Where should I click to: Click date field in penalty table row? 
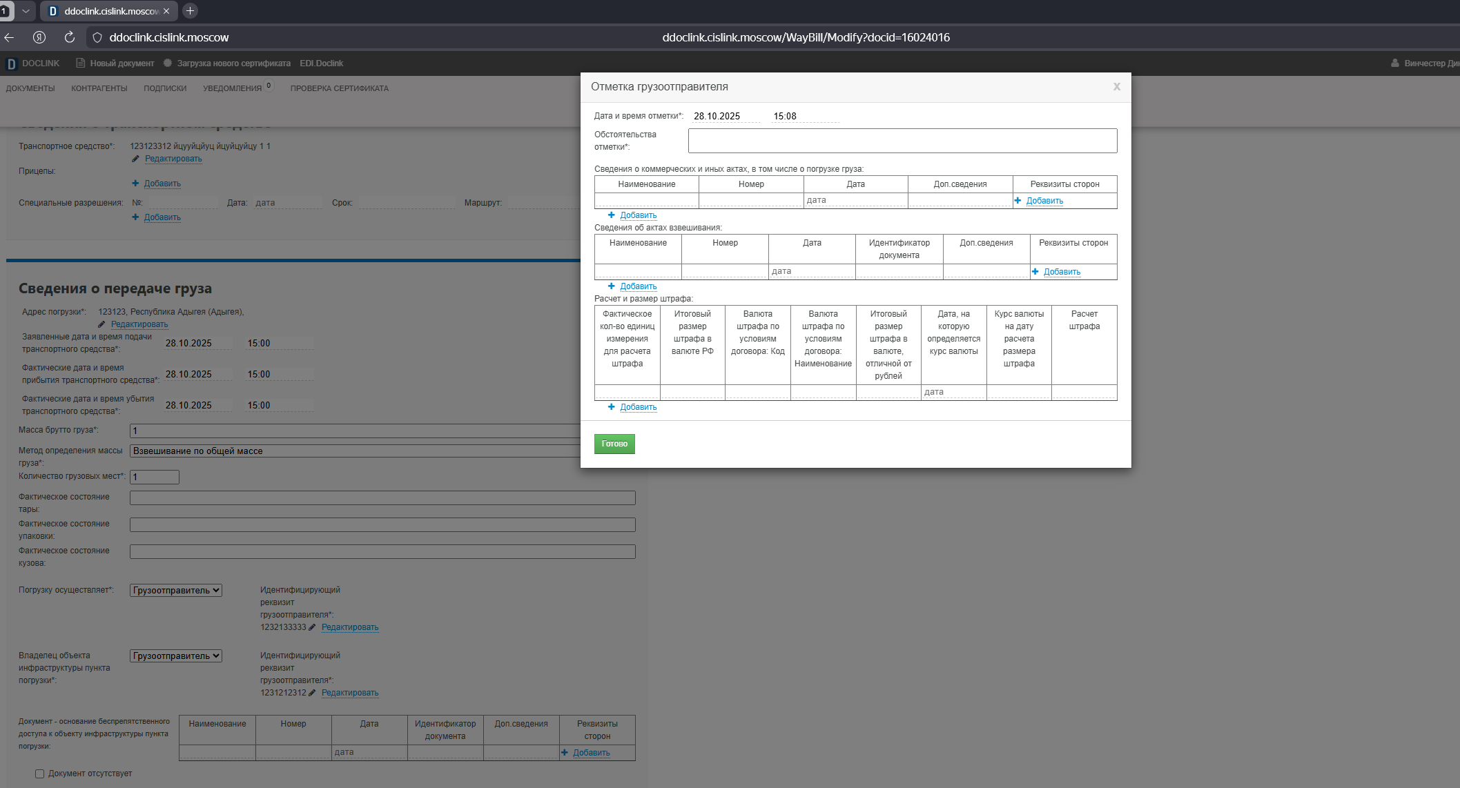pyautogui.click(x=953, y=392)
